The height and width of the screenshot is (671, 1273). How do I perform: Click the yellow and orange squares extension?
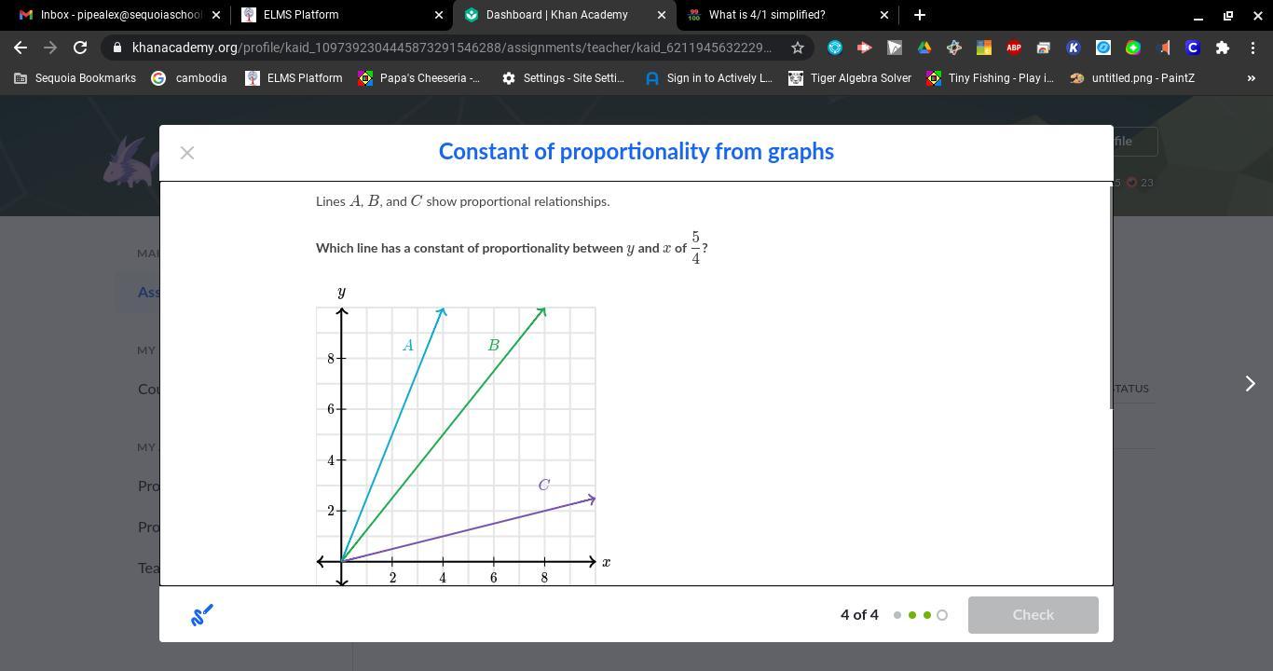(x=984, y=48)
